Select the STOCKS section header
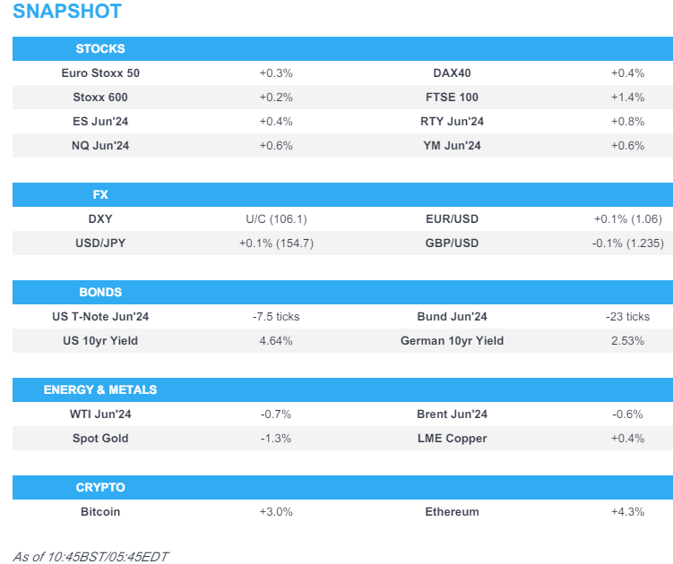 [100, 48]
